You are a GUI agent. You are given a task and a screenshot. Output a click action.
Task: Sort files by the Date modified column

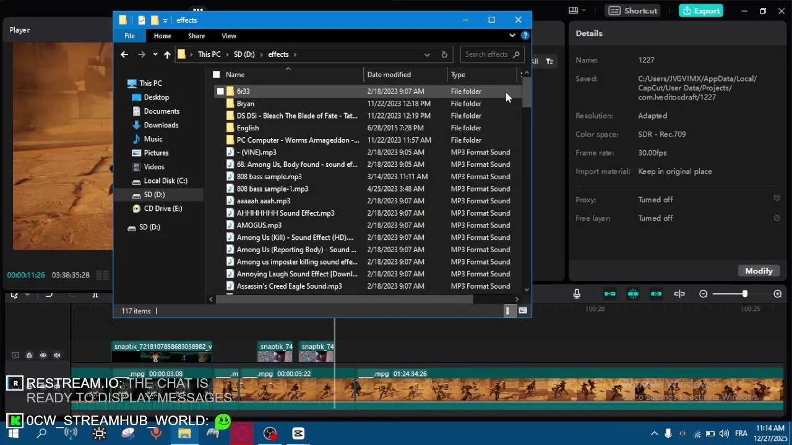(405, 75)
